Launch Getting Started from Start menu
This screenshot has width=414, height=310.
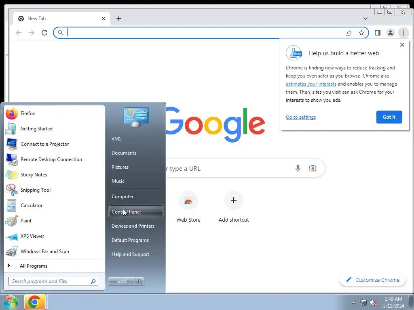(x=54, y=129)
